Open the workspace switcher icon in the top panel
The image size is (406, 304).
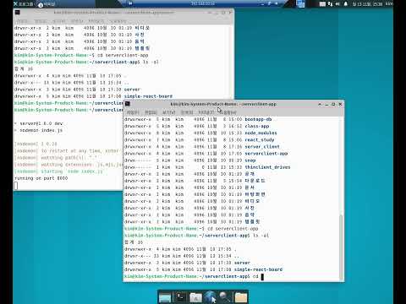tap(300, 4)
